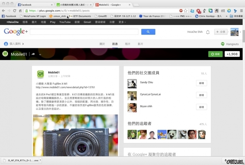Open the Tour de France bookmark
245x165 pixels.
coord(152,16)
